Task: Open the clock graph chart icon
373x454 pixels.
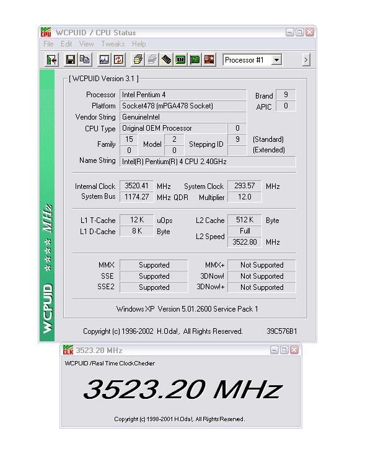Action: [x=104, y=60]
